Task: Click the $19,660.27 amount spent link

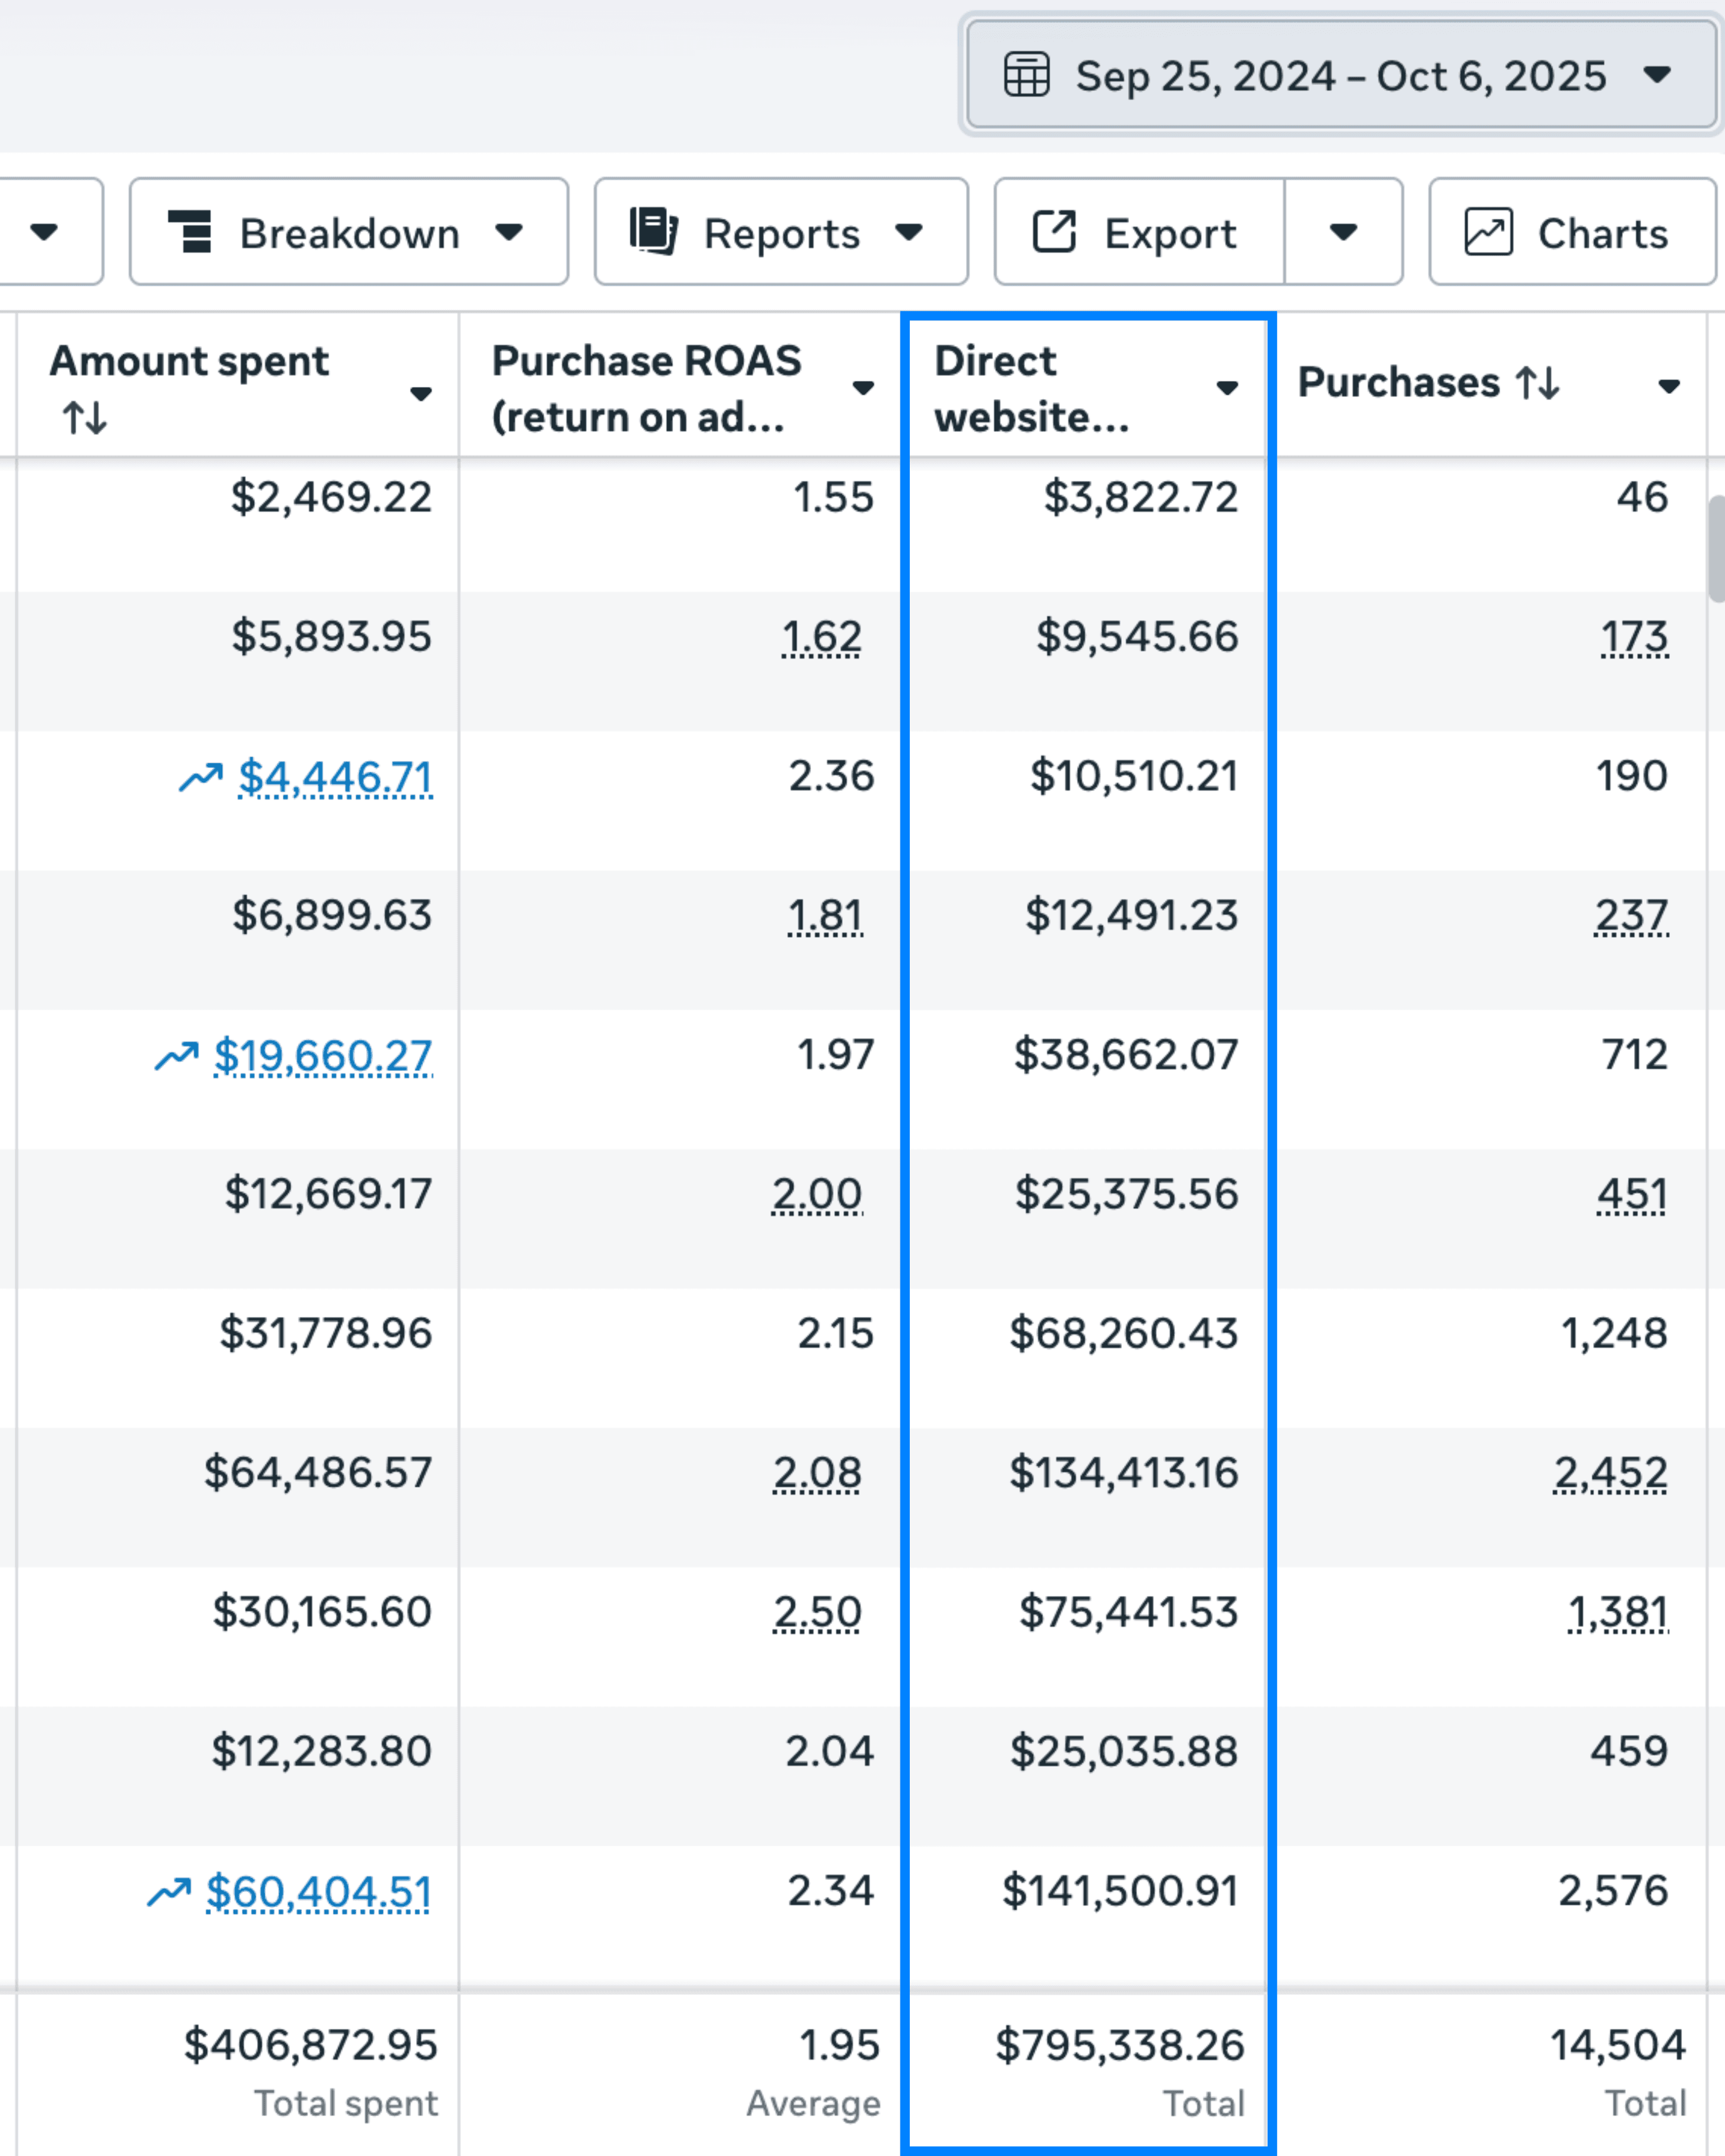Action: pos(323,1056)
